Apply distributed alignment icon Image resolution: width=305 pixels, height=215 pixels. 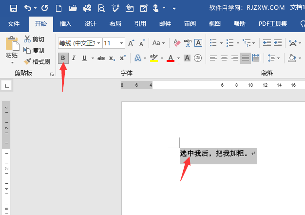click(256, 58)
